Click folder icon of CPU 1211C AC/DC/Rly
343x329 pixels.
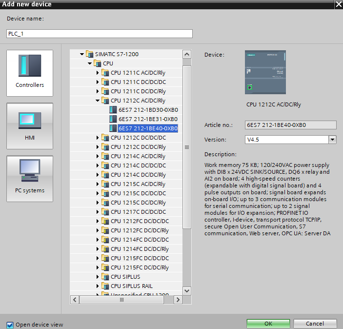coord(105,73)
